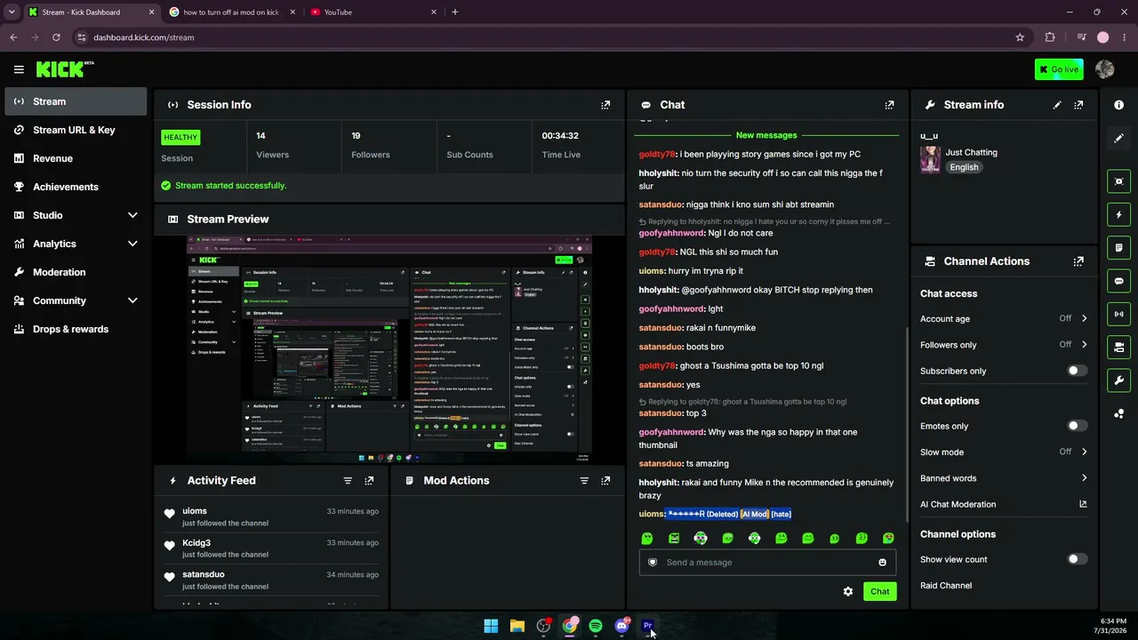Click the browser address bar
Screen dimensions: 1138x640
[542, 37]
